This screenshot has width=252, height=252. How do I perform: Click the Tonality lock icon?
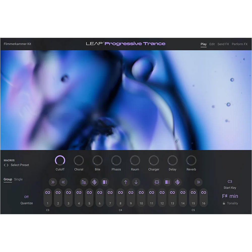(223, 203)
